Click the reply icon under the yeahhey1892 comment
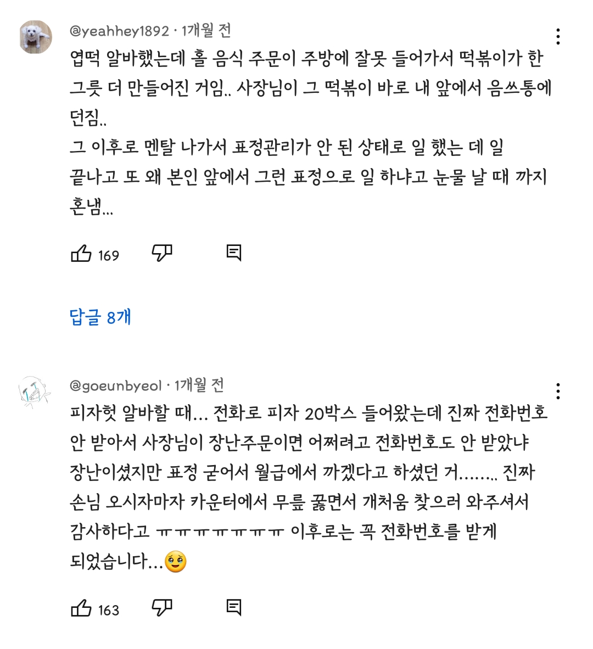 point(234,253)
